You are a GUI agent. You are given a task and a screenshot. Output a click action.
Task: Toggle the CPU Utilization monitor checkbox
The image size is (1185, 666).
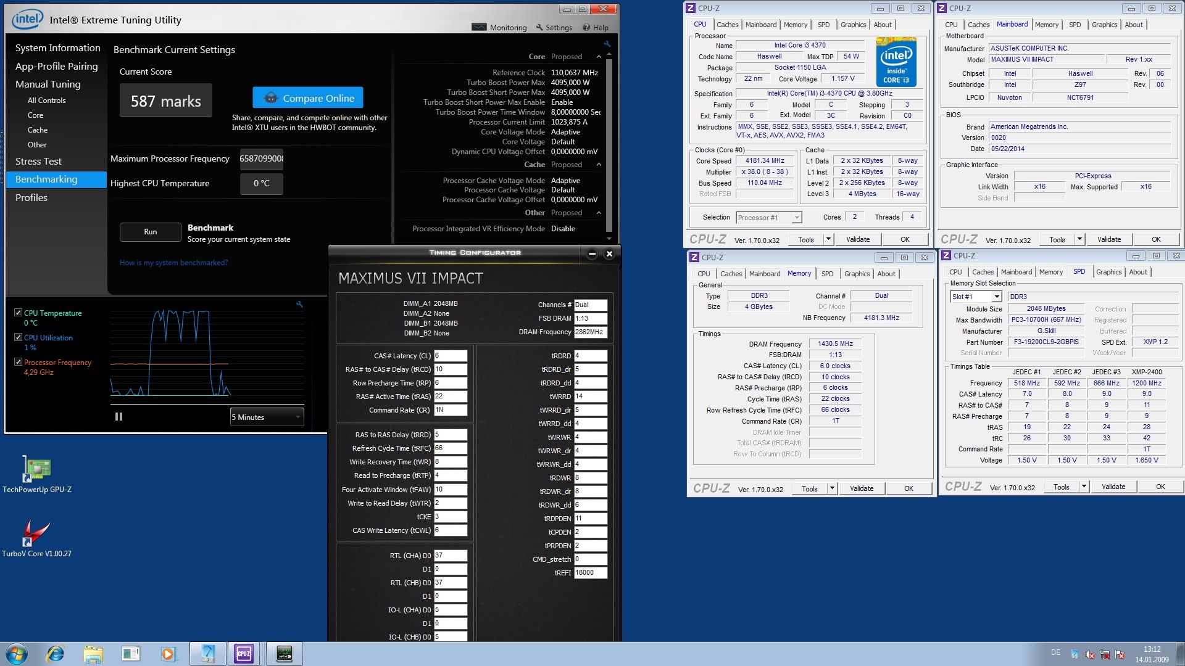coord(18,337)
